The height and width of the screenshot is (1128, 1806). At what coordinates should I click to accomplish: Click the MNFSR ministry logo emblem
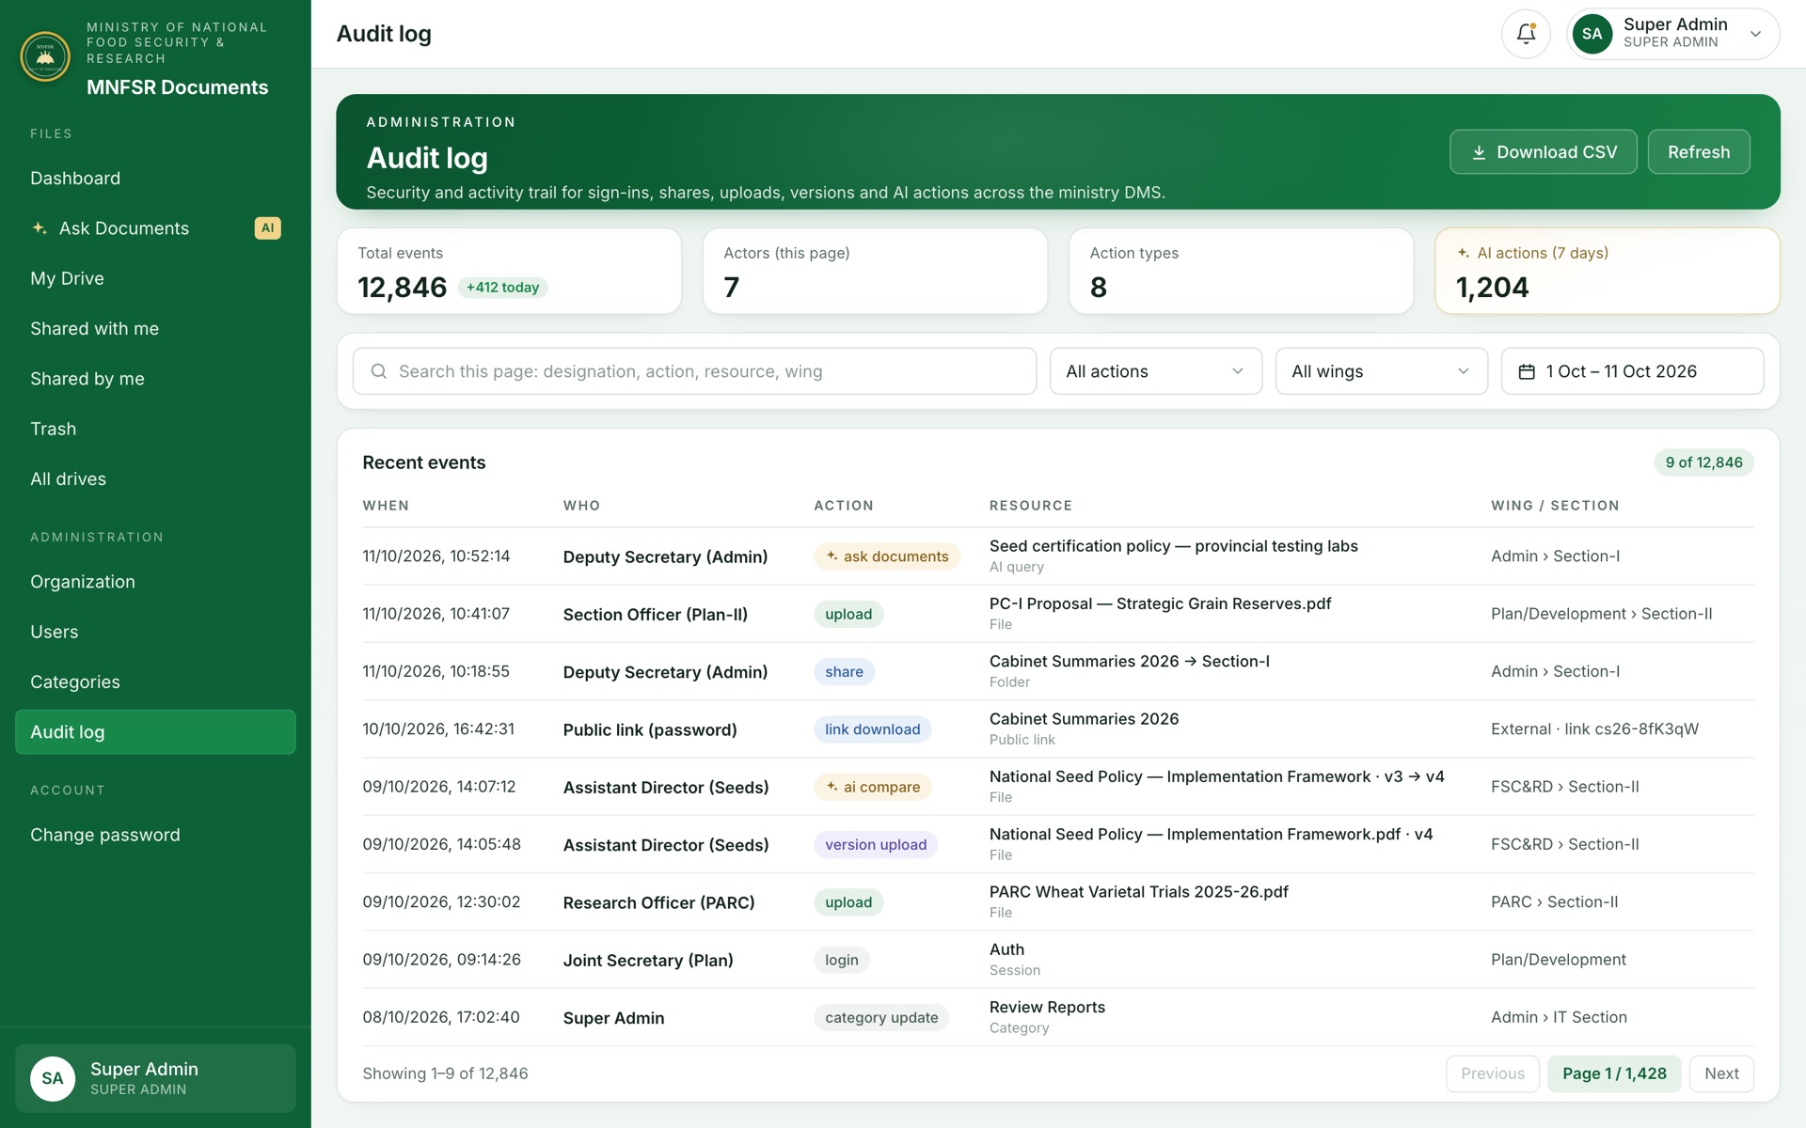[x=45, y=56]
